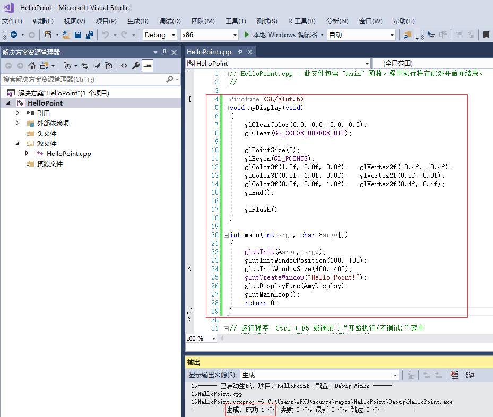Screen dimensions: 493x417
Task: Pin the Solution Explorer panel
Action: [x=165, y=52]
